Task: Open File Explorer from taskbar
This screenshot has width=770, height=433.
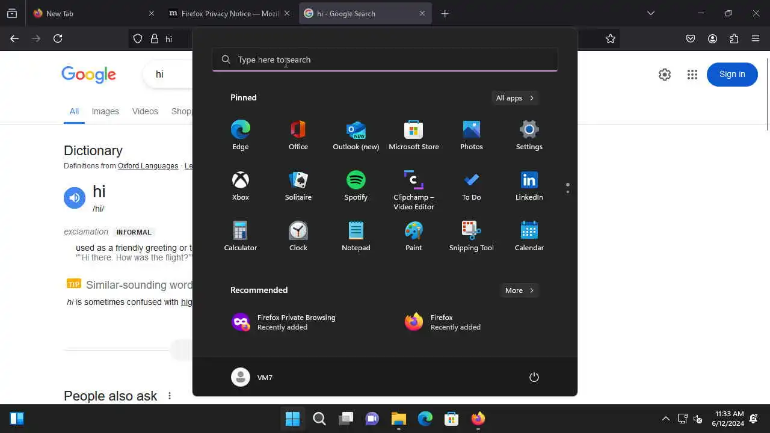Action: pos(399,419)
